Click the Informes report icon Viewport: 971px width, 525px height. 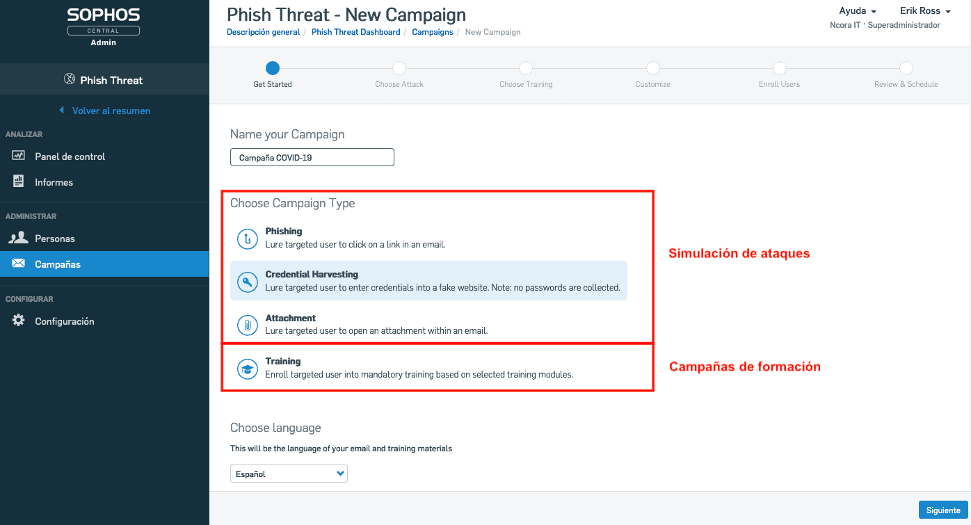tap(19, 182)
